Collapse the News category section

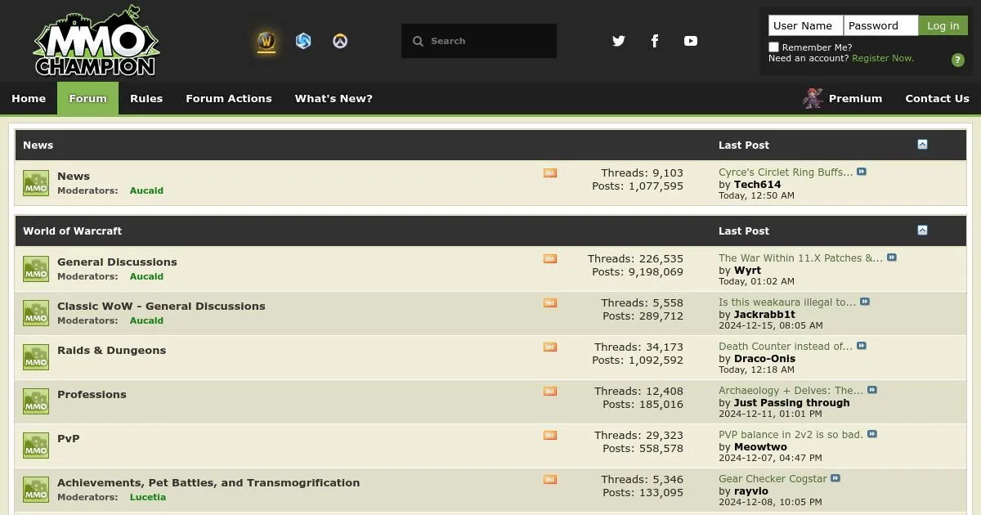click(922, 145)
